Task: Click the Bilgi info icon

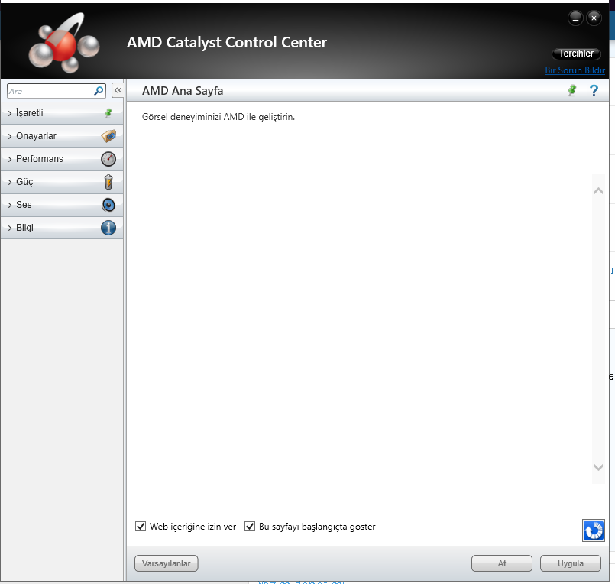Action: tap(108, 228)
